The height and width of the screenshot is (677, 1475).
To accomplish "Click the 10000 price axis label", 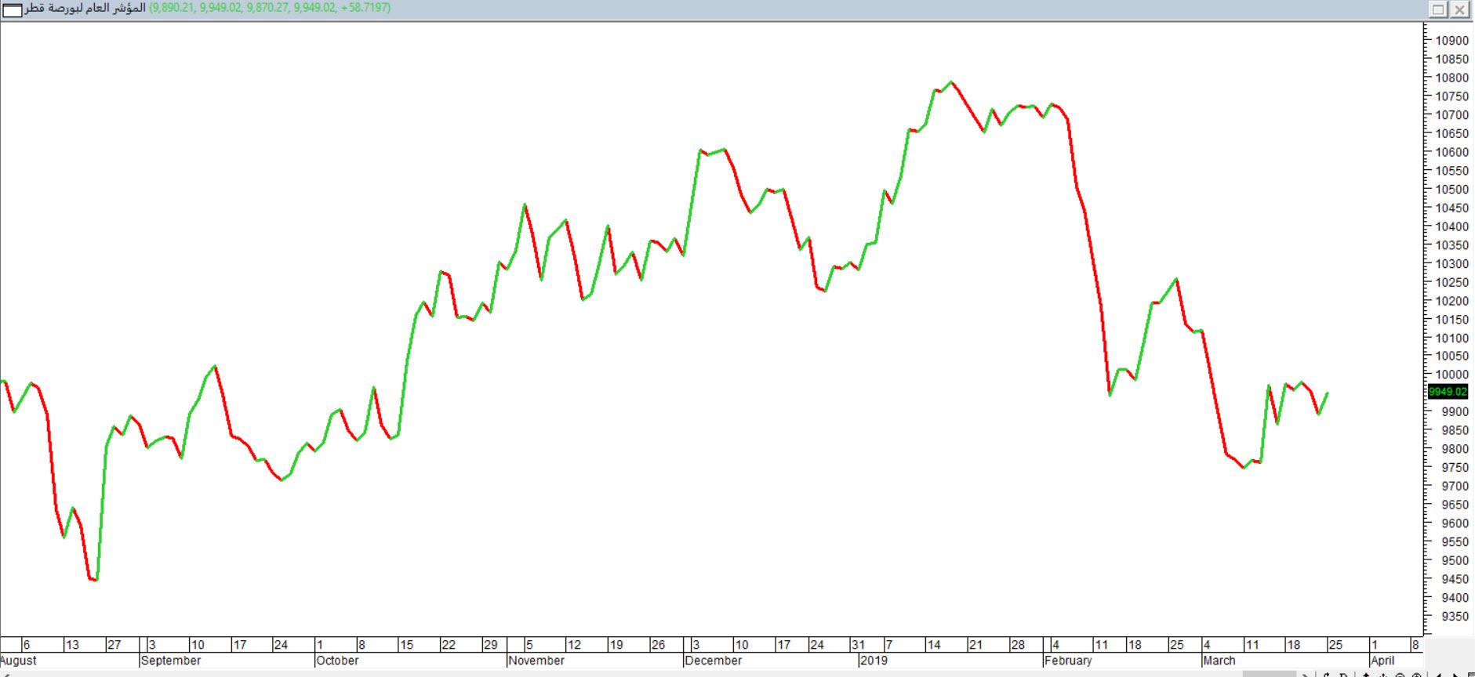I will [1451, 375].
